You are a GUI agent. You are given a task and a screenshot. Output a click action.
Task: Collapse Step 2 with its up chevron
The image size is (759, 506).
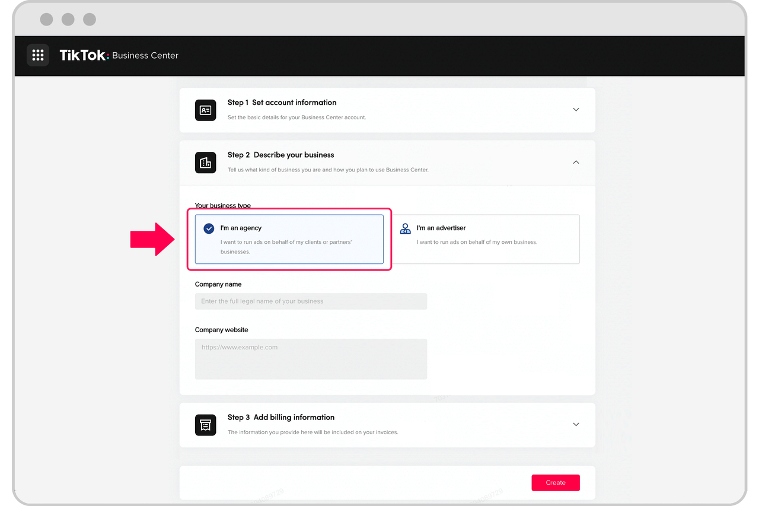576,163
